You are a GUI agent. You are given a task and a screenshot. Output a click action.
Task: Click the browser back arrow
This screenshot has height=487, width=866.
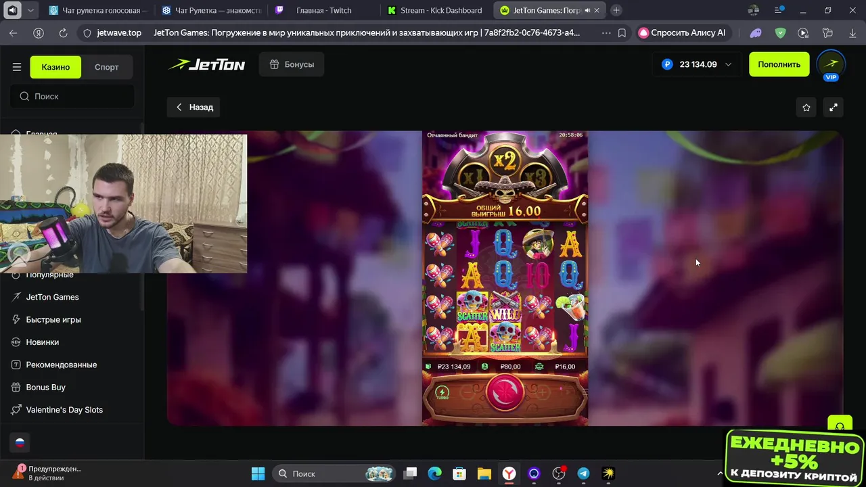14,32
